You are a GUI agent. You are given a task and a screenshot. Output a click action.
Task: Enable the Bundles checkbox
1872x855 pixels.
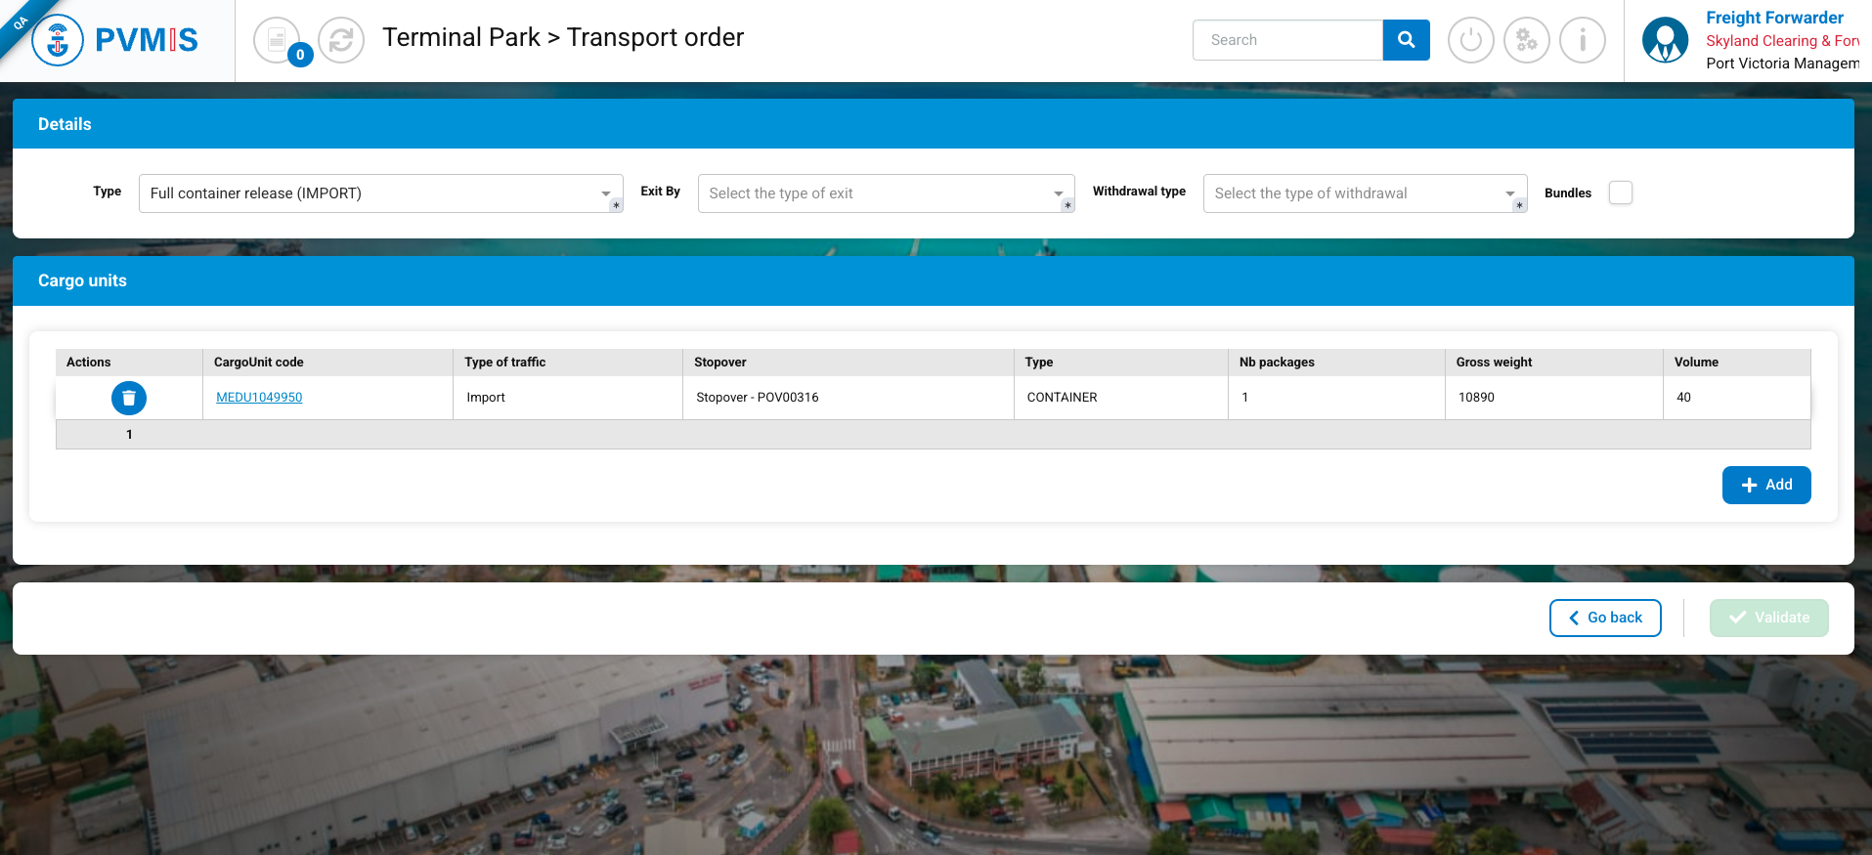click(x=1620, y=192)
